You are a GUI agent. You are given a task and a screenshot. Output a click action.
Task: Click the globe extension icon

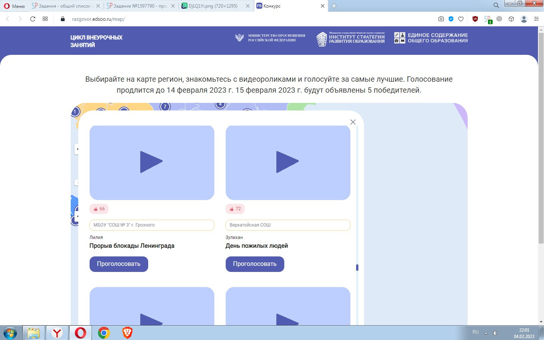499,19
